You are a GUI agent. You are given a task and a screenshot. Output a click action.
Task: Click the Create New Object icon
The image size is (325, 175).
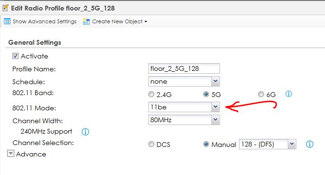[x=86, y=21]
